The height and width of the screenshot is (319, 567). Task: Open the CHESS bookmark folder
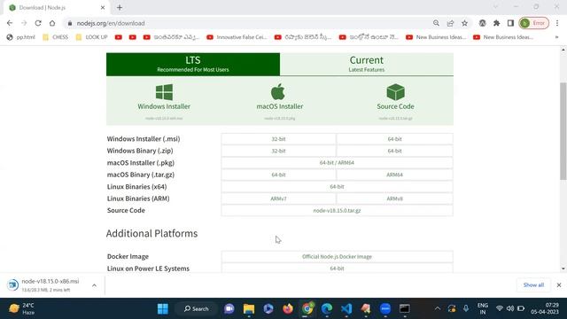click(55, 37)
